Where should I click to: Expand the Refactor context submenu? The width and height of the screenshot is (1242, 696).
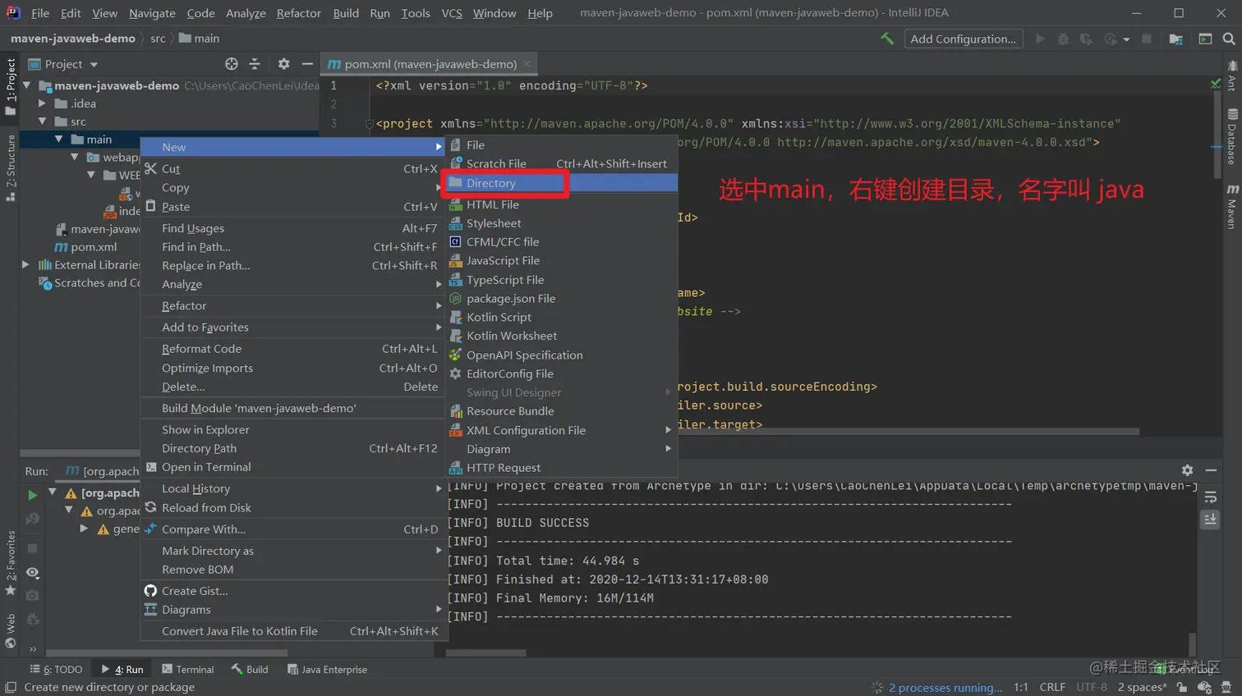pos(292,305)
